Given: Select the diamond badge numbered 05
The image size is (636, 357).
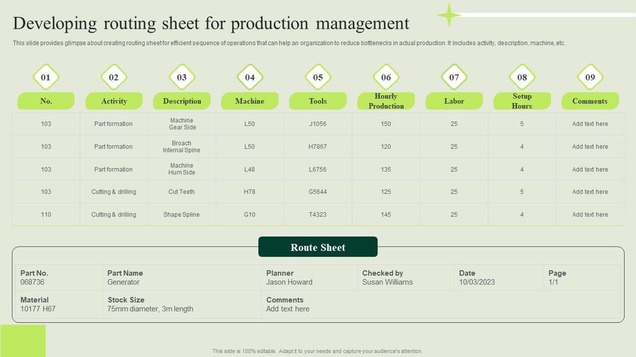Looking at the screenshot, I should pyautogui.click(x=318, y=77).
